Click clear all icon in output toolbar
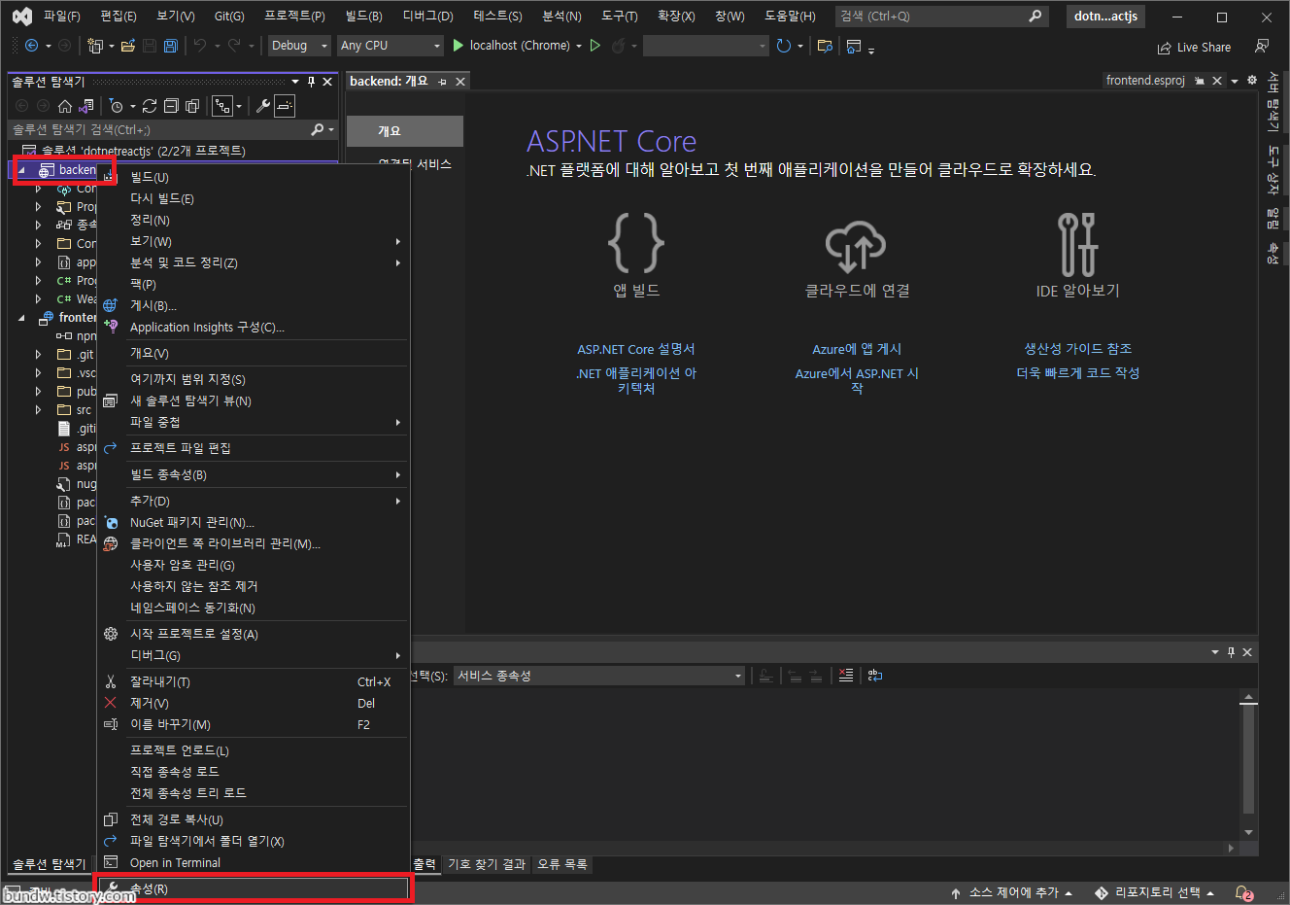This screenshot has width=1290, height=905. point(846,676)
